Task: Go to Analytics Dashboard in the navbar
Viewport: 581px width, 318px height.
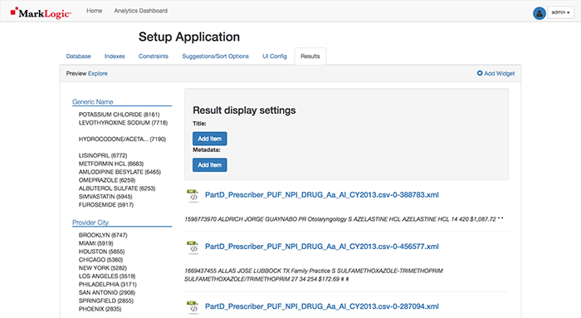Action: (141, 11)
